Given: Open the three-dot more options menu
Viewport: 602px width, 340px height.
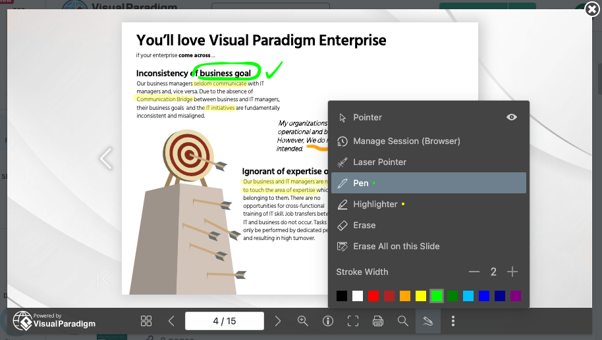Looking at the screenshot, I should (453, 321).
